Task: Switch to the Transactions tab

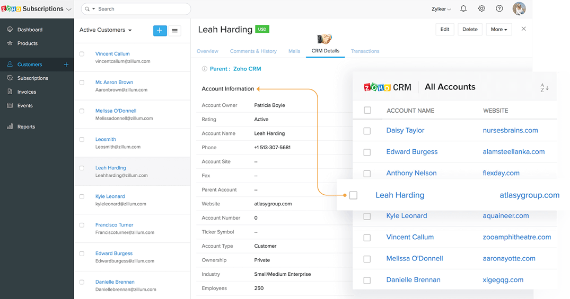Action: coord(365,51)
